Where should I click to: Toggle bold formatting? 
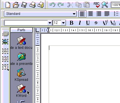tap(72, 23)
